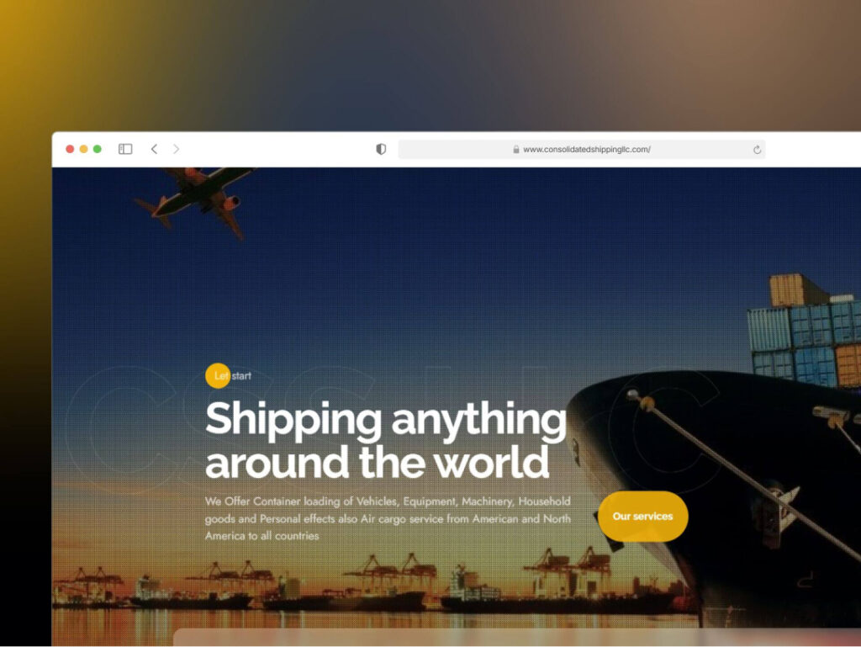Click the stacked shipping containers on the ship

(805, 330)
